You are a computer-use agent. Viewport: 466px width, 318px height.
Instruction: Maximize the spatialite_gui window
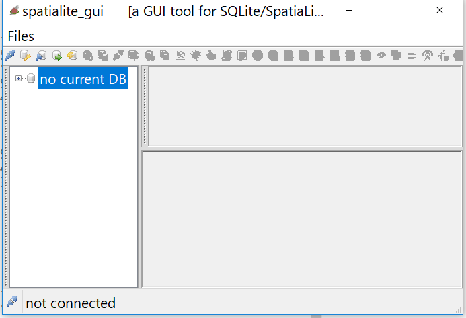pos(394,10)
